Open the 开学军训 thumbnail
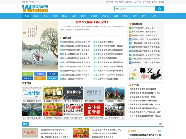 114,110
